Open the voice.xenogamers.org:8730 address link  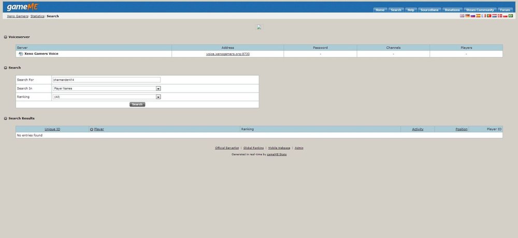(228, 54)
